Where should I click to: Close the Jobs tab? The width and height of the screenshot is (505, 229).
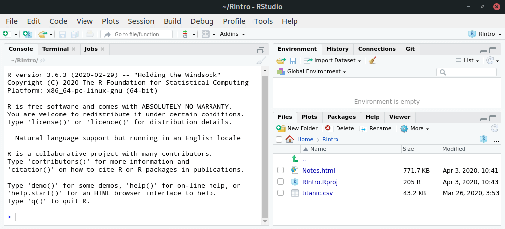[102, 49]
